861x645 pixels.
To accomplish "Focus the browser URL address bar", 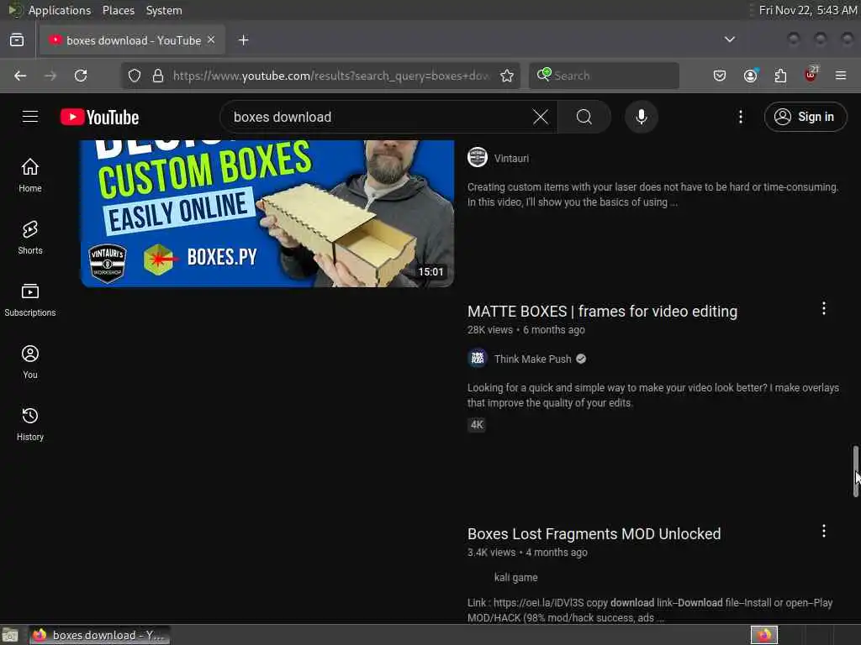I will click(x=330, y=76).
